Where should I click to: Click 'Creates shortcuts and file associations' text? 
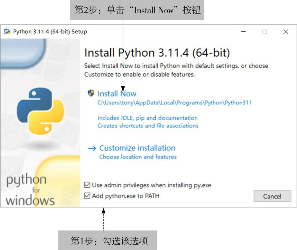click(x=148, y=125)
